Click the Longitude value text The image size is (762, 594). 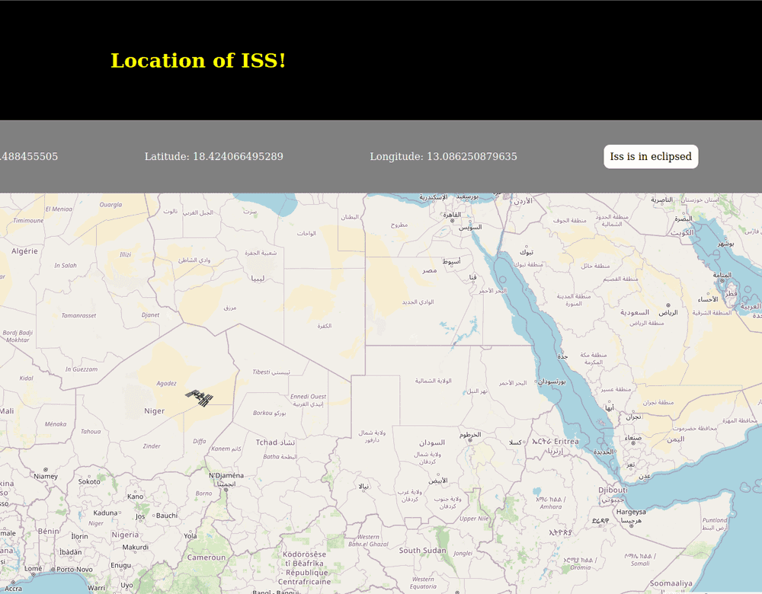tap(443, 157)
